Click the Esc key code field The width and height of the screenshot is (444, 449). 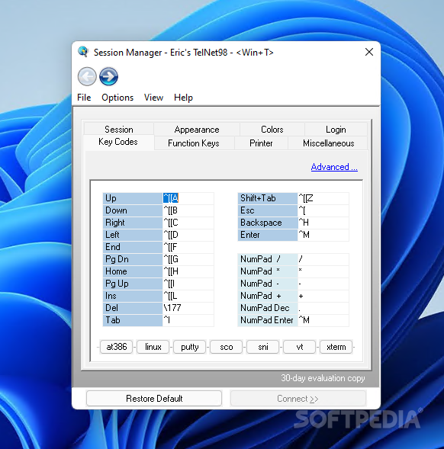[x=323, y=210]
